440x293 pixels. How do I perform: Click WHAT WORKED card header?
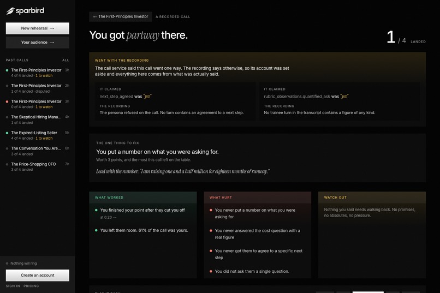143,198
